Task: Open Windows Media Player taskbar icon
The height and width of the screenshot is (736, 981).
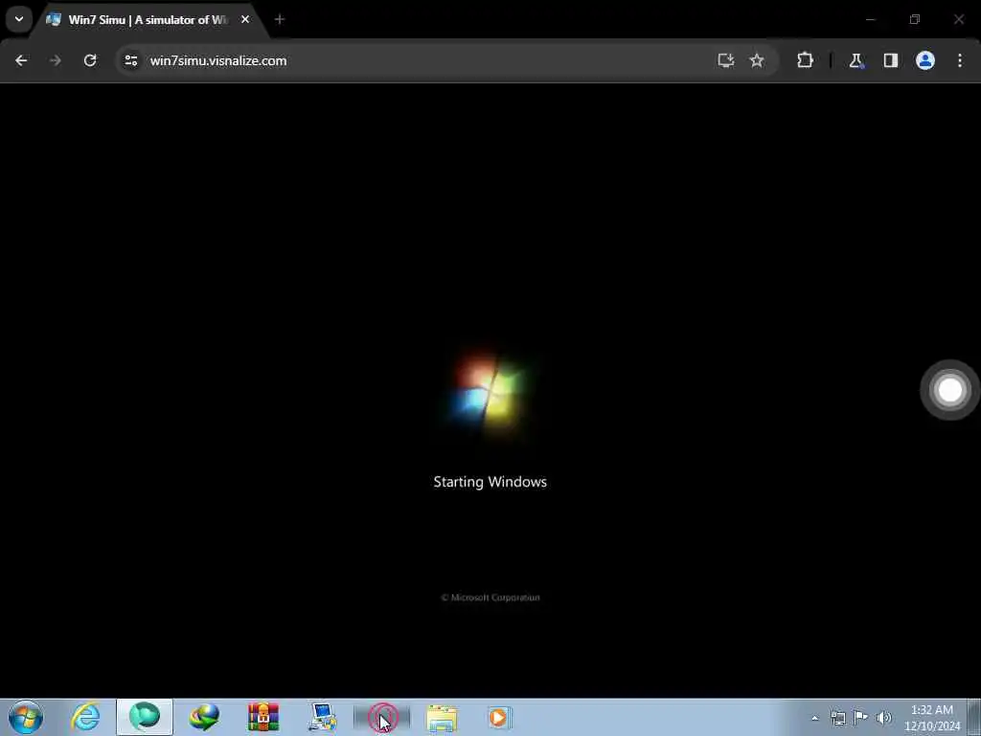Action: (x=500, y=717)
